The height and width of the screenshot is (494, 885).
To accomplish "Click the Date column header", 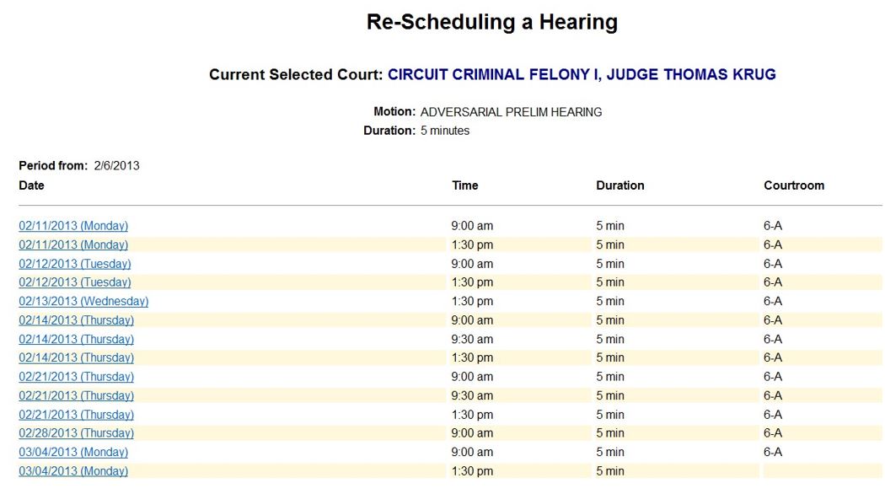I will point(32,185).
